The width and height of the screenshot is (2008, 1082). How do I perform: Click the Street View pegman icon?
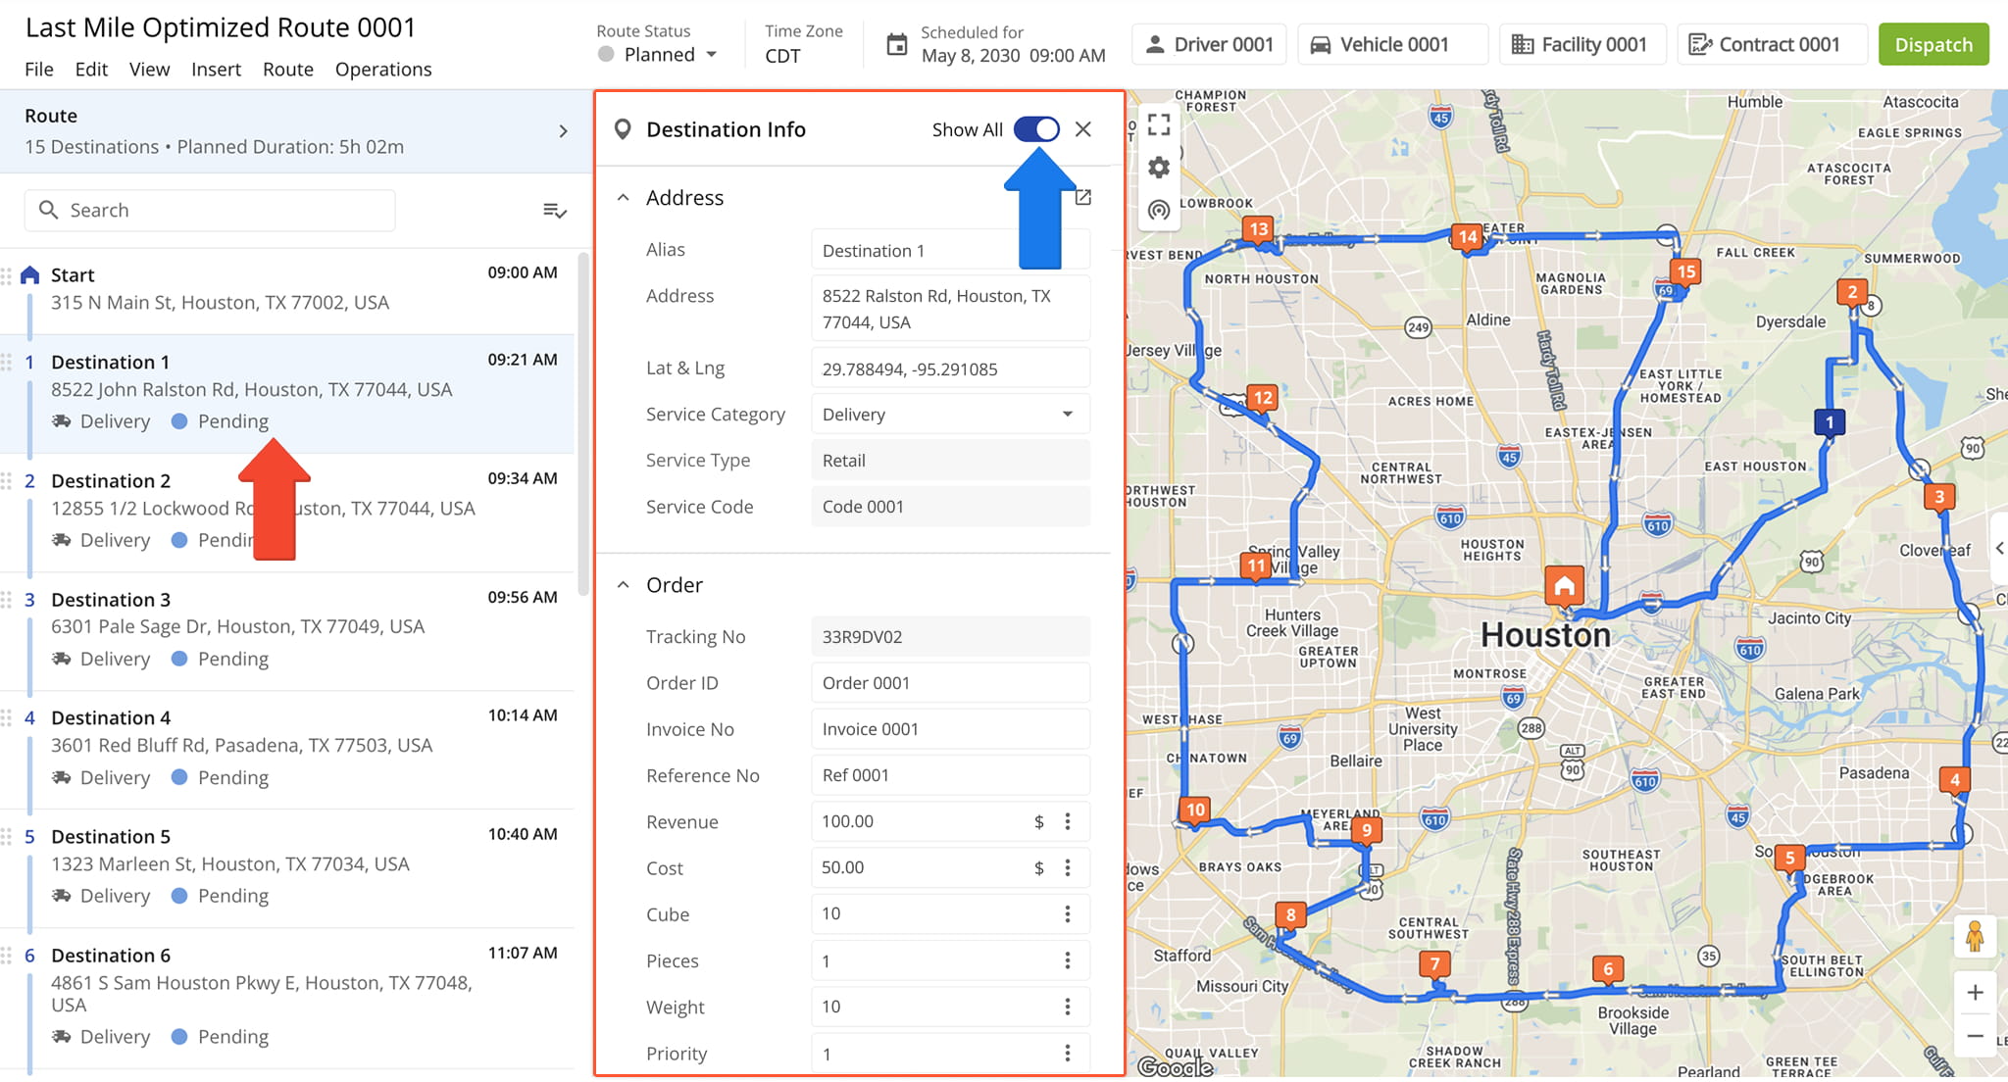[x=1975, y=937]
